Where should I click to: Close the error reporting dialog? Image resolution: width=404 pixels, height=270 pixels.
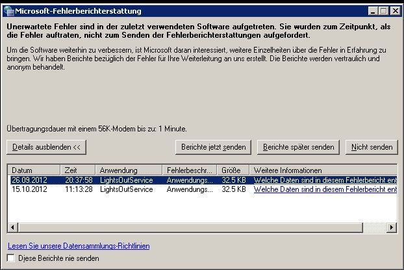click(394, 11)
